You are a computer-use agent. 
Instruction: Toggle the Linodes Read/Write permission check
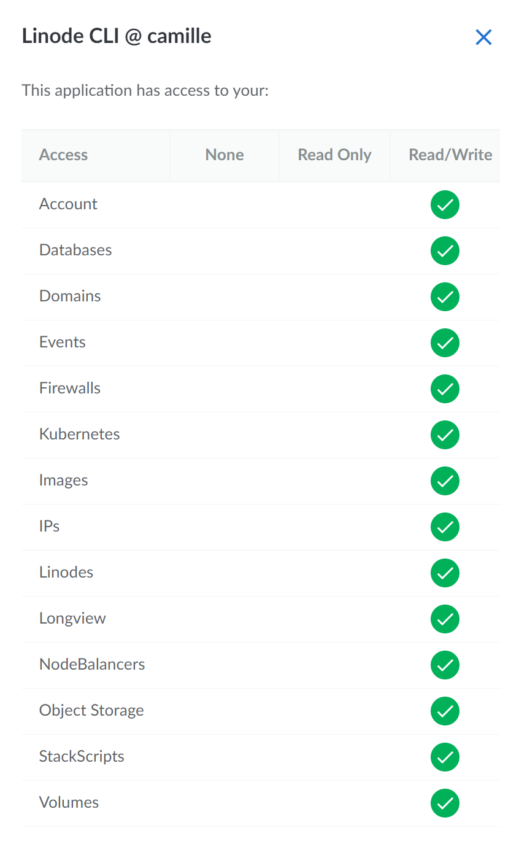445,573
